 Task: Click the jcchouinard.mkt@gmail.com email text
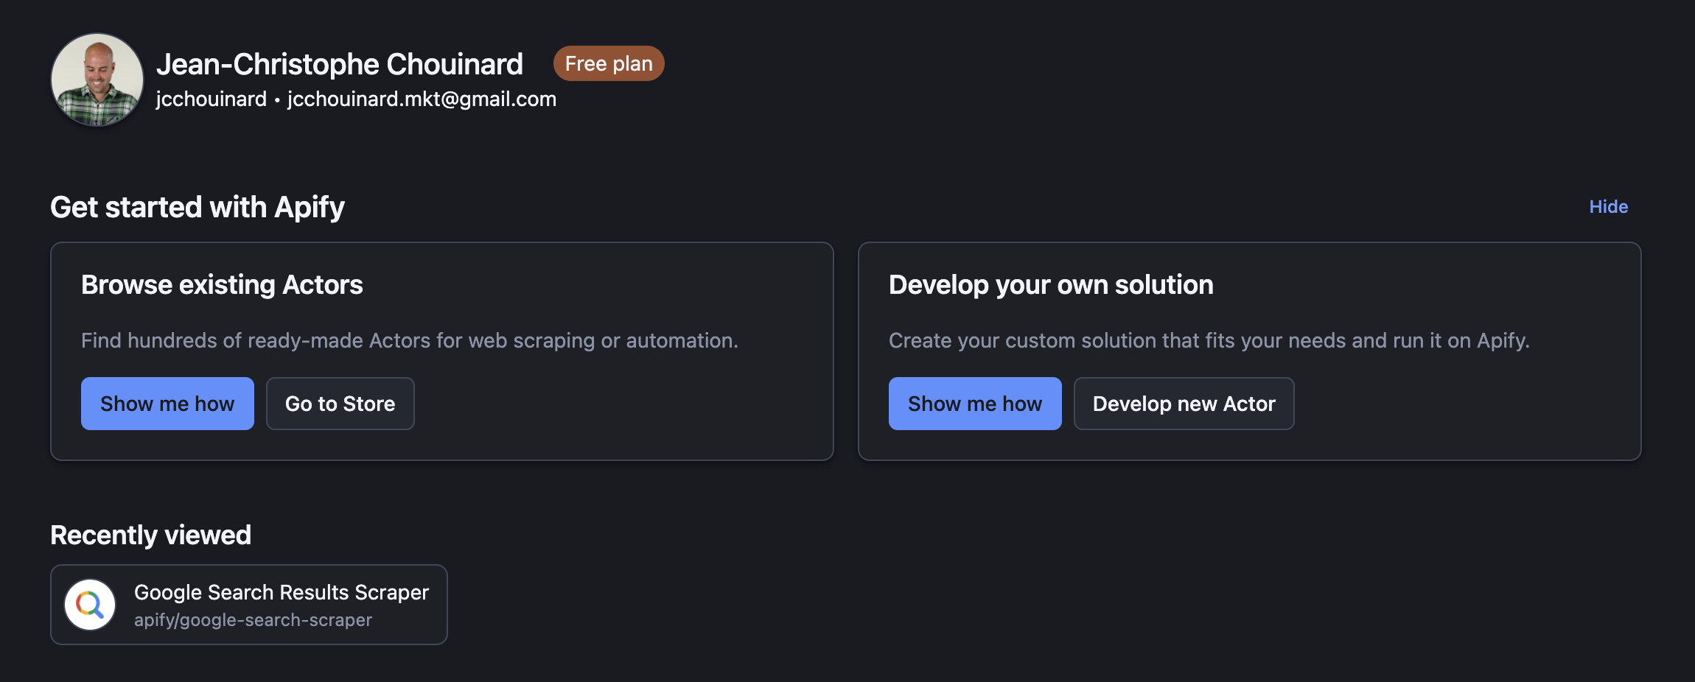tap(422, 99)
